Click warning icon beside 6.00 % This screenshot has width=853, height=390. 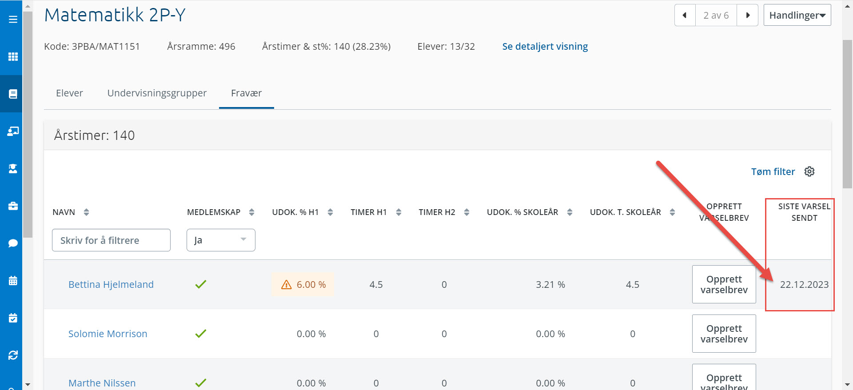click(x=286, y=285)
